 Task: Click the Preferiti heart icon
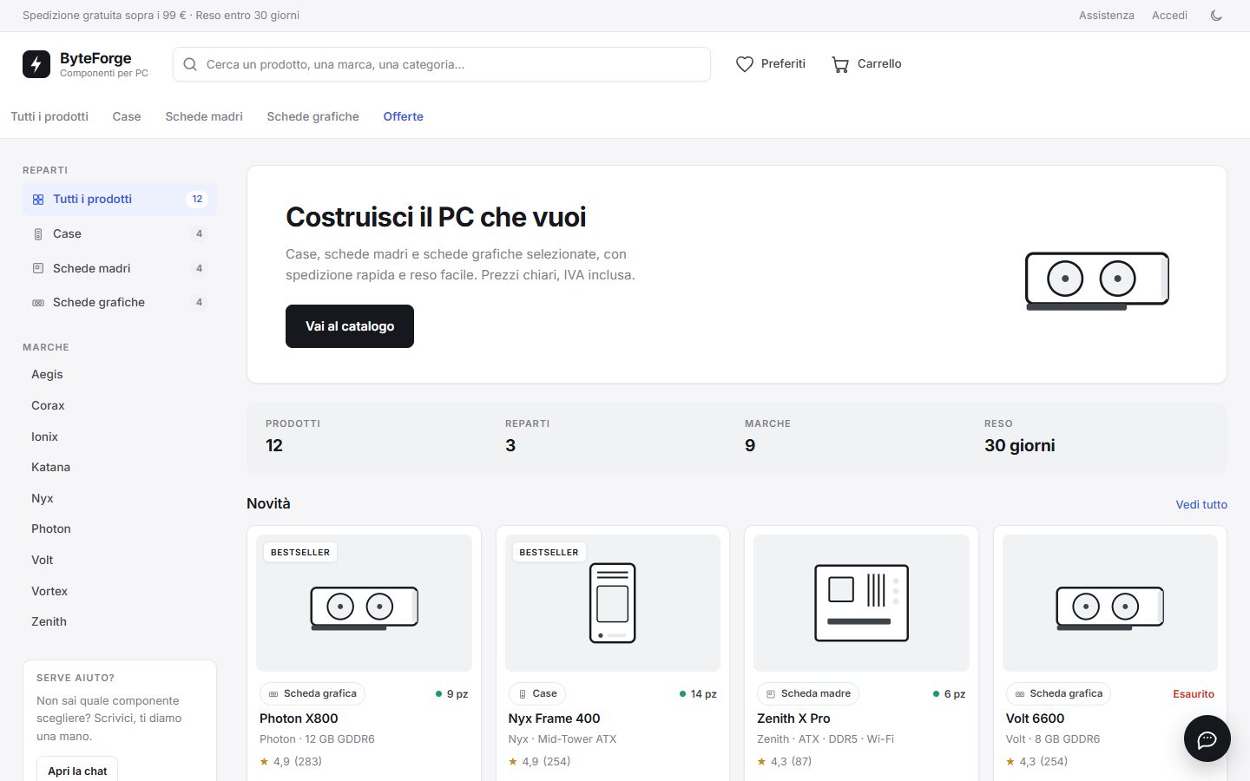tap(745, 64)
